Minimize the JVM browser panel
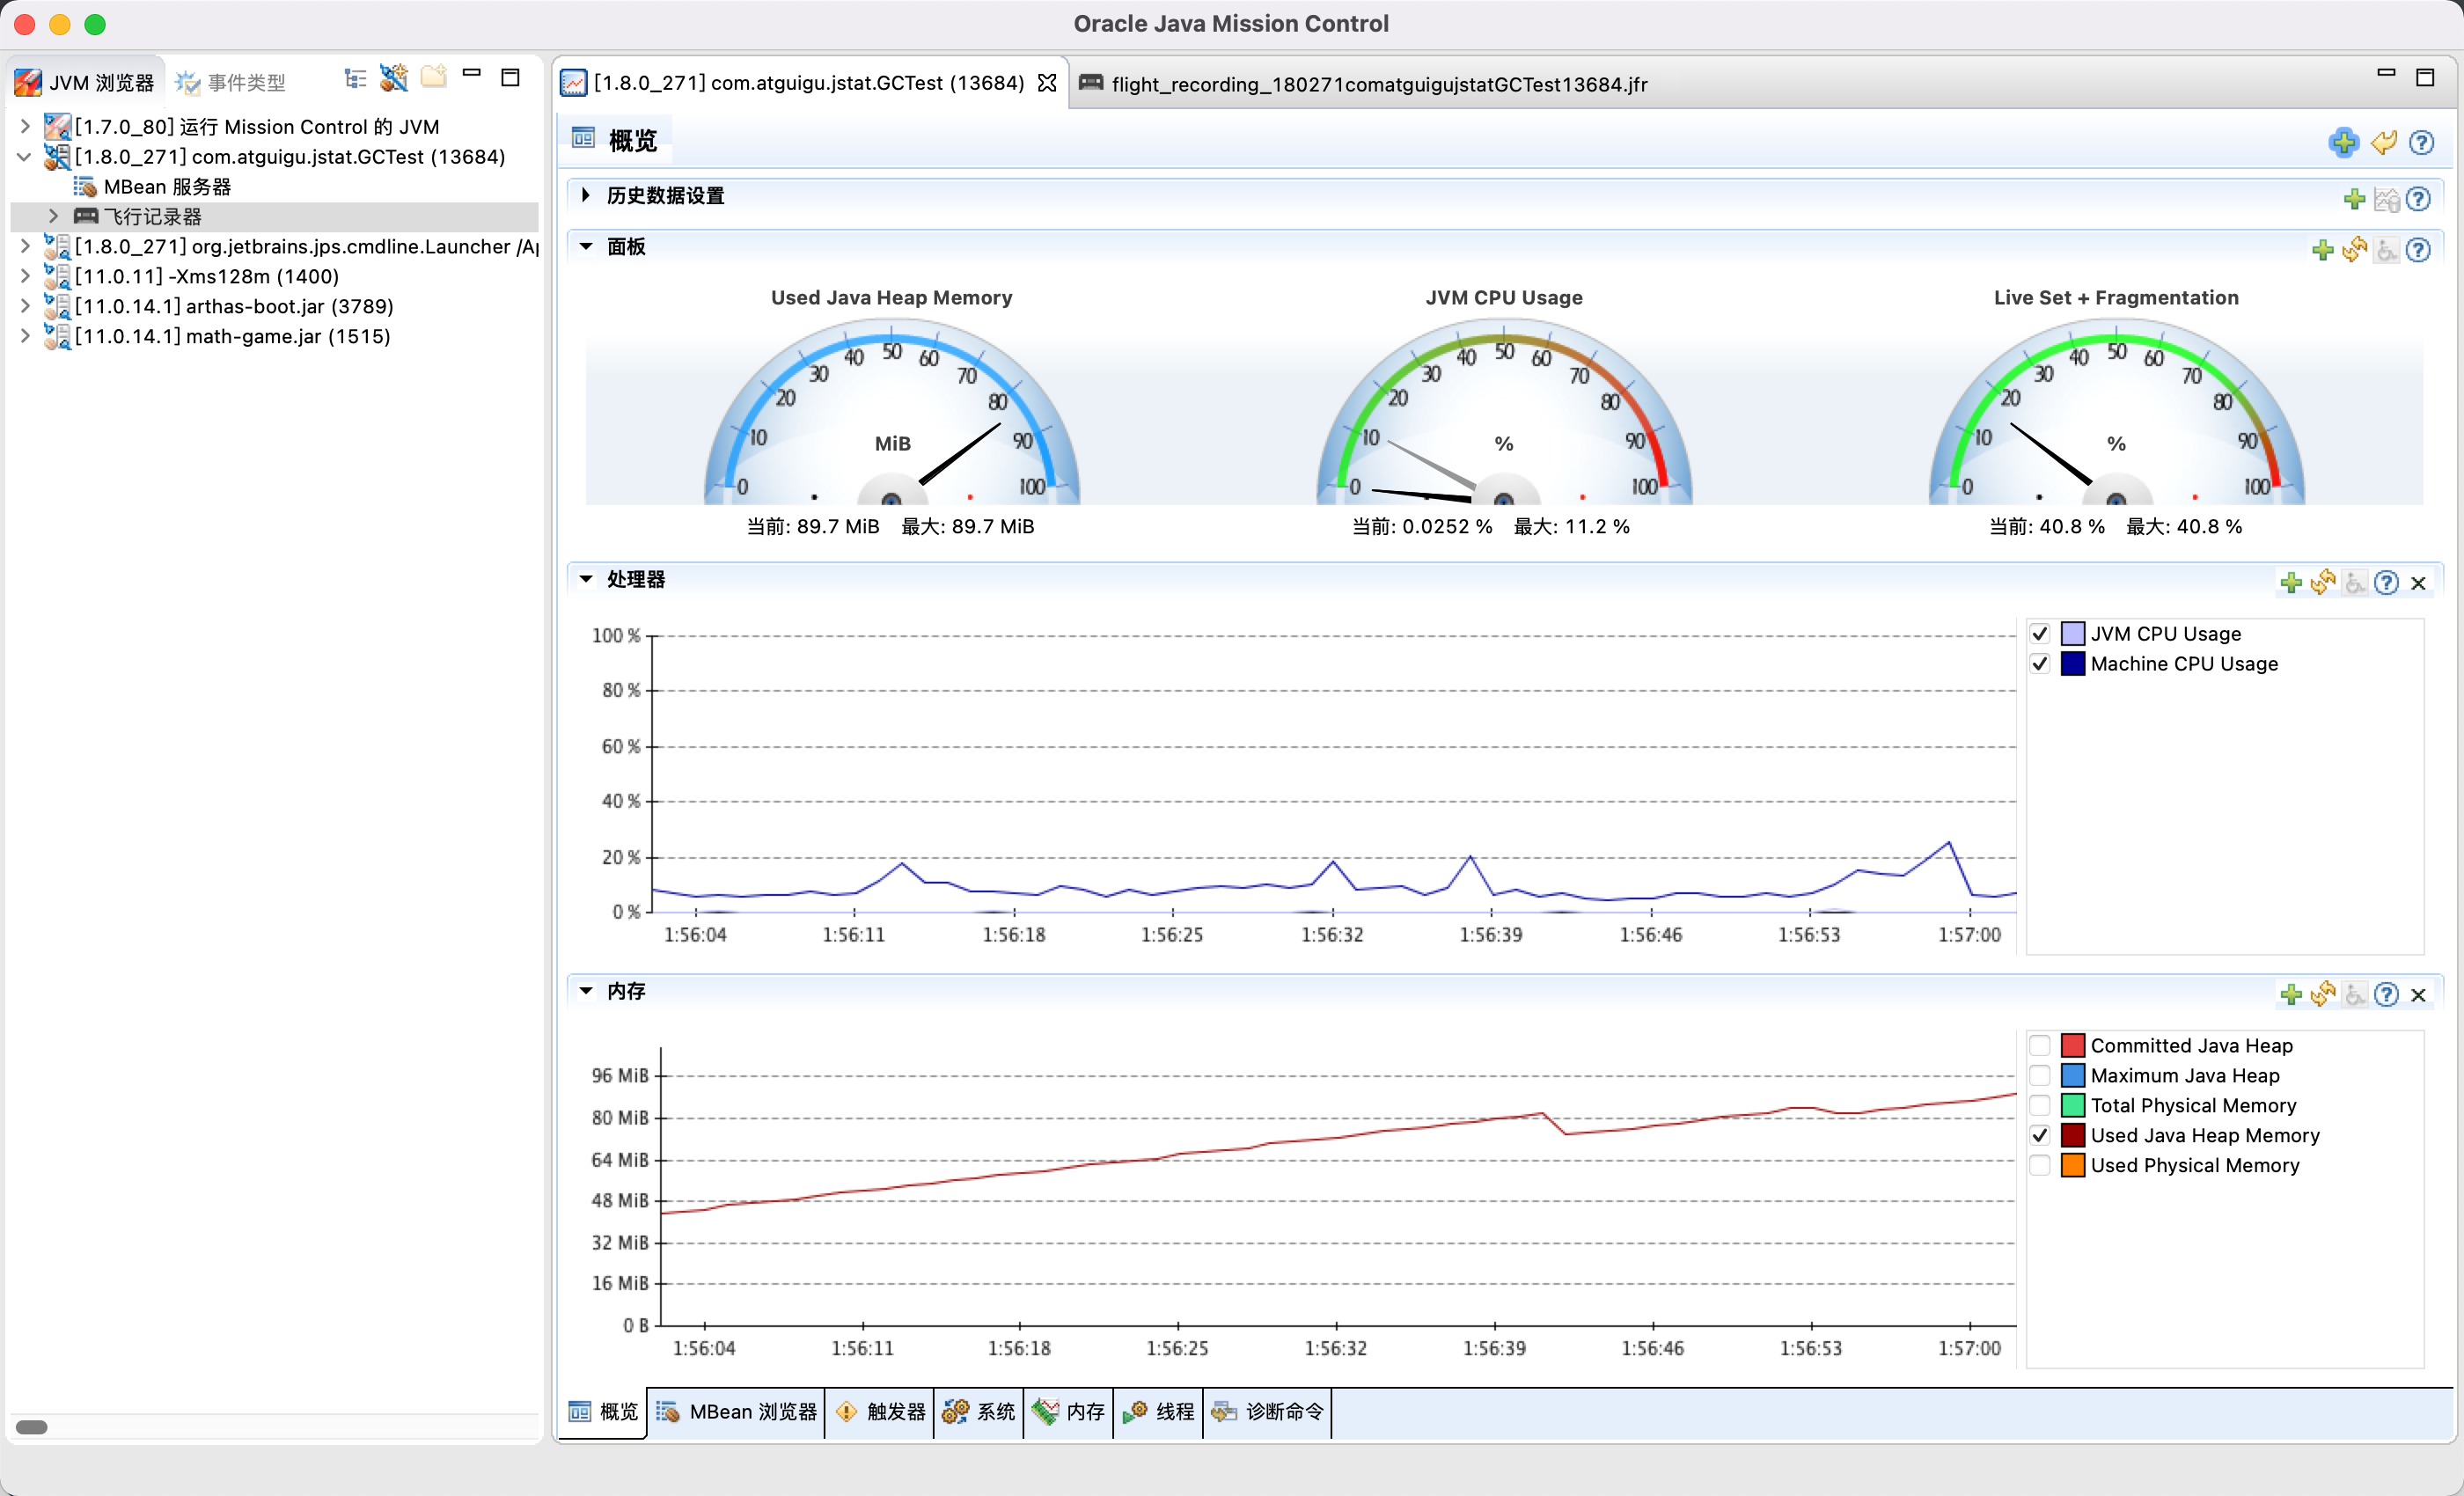Image resolution: width=2464 pixels, height=1496 pixels. pyautogui.click(x=472, y=73)
